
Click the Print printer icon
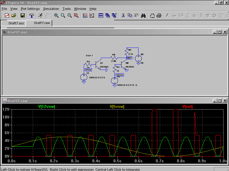point(159,16)
